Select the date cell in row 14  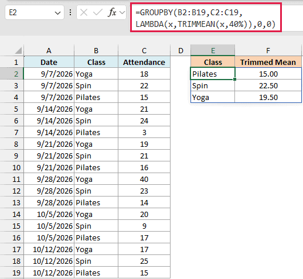point(49,214)
